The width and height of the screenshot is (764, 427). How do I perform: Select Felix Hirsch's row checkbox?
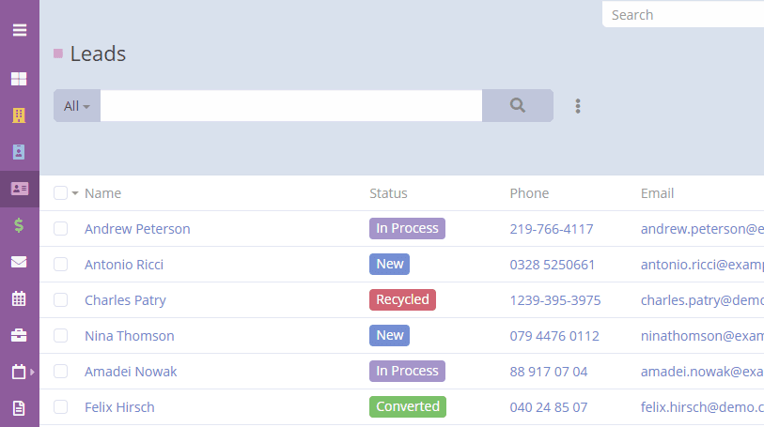[61, 407]
